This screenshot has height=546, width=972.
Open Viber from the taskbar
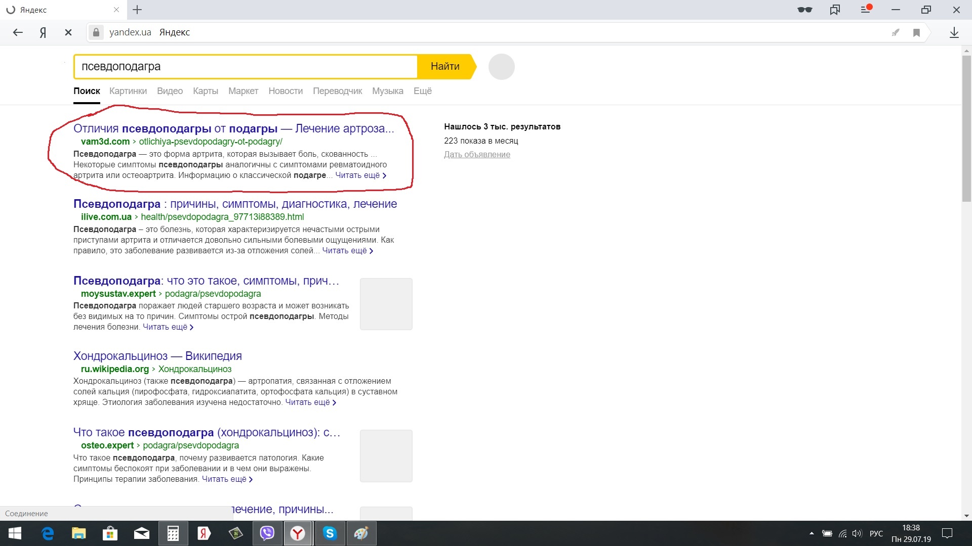267,533
